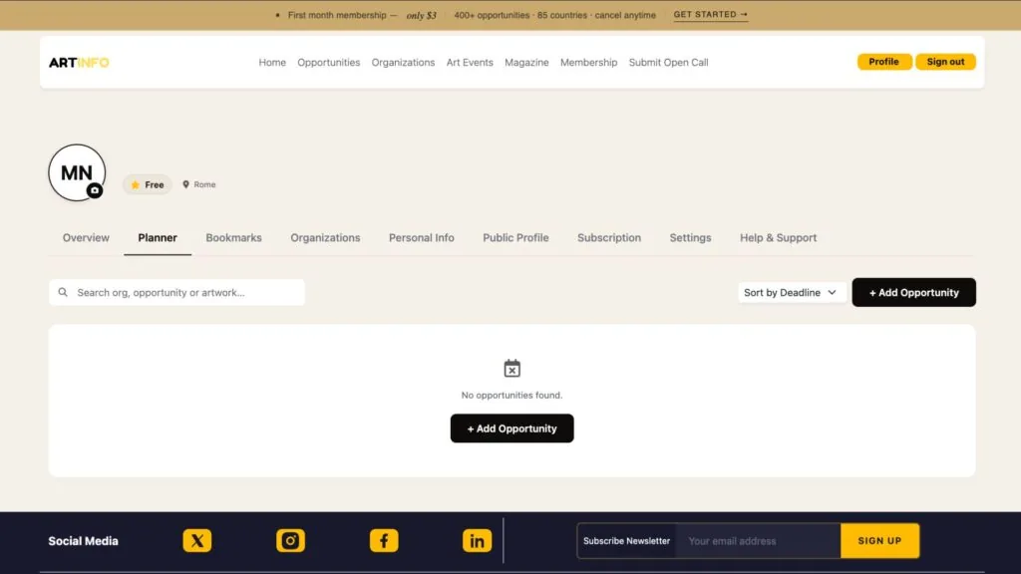
Task: Click the ARTINFO logo
Action: click(x=79, y=63)
